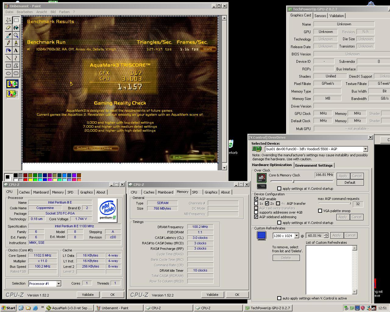Viewport: 390px width, 312px height.
Task: Choose the opaque selection mode option
Action: [x=12, y=84]
